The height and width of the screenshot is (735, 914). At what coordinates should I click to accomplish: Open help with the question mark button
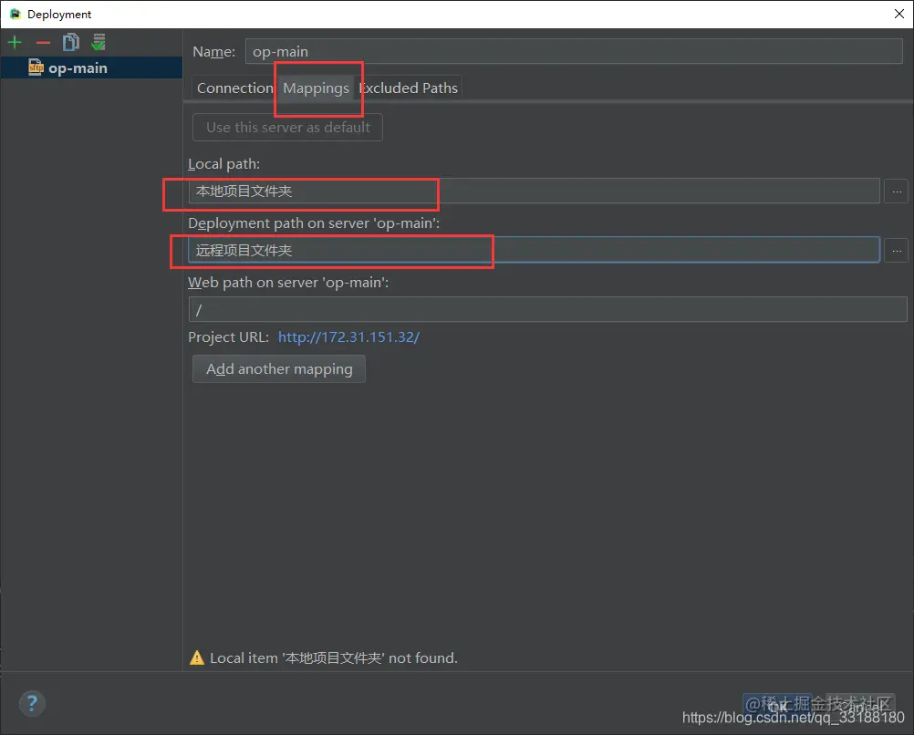point(32,703)
